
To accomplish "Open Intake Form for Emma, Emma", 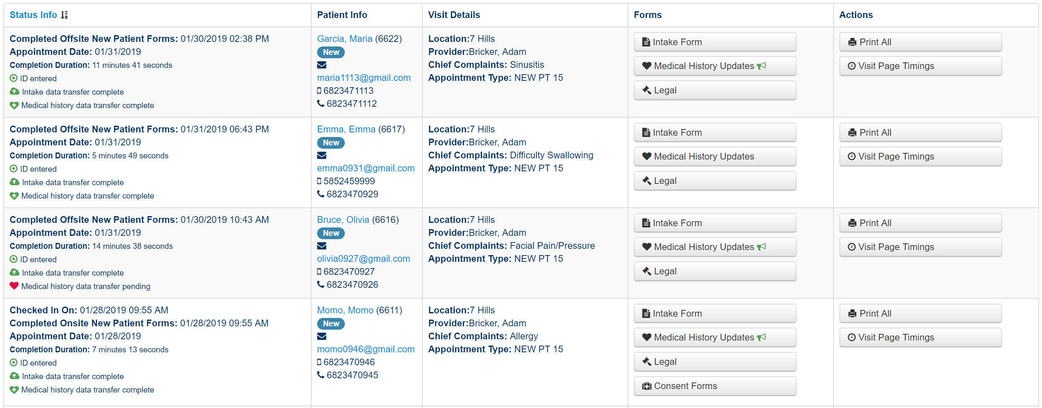I will click(x=714, y=132).
